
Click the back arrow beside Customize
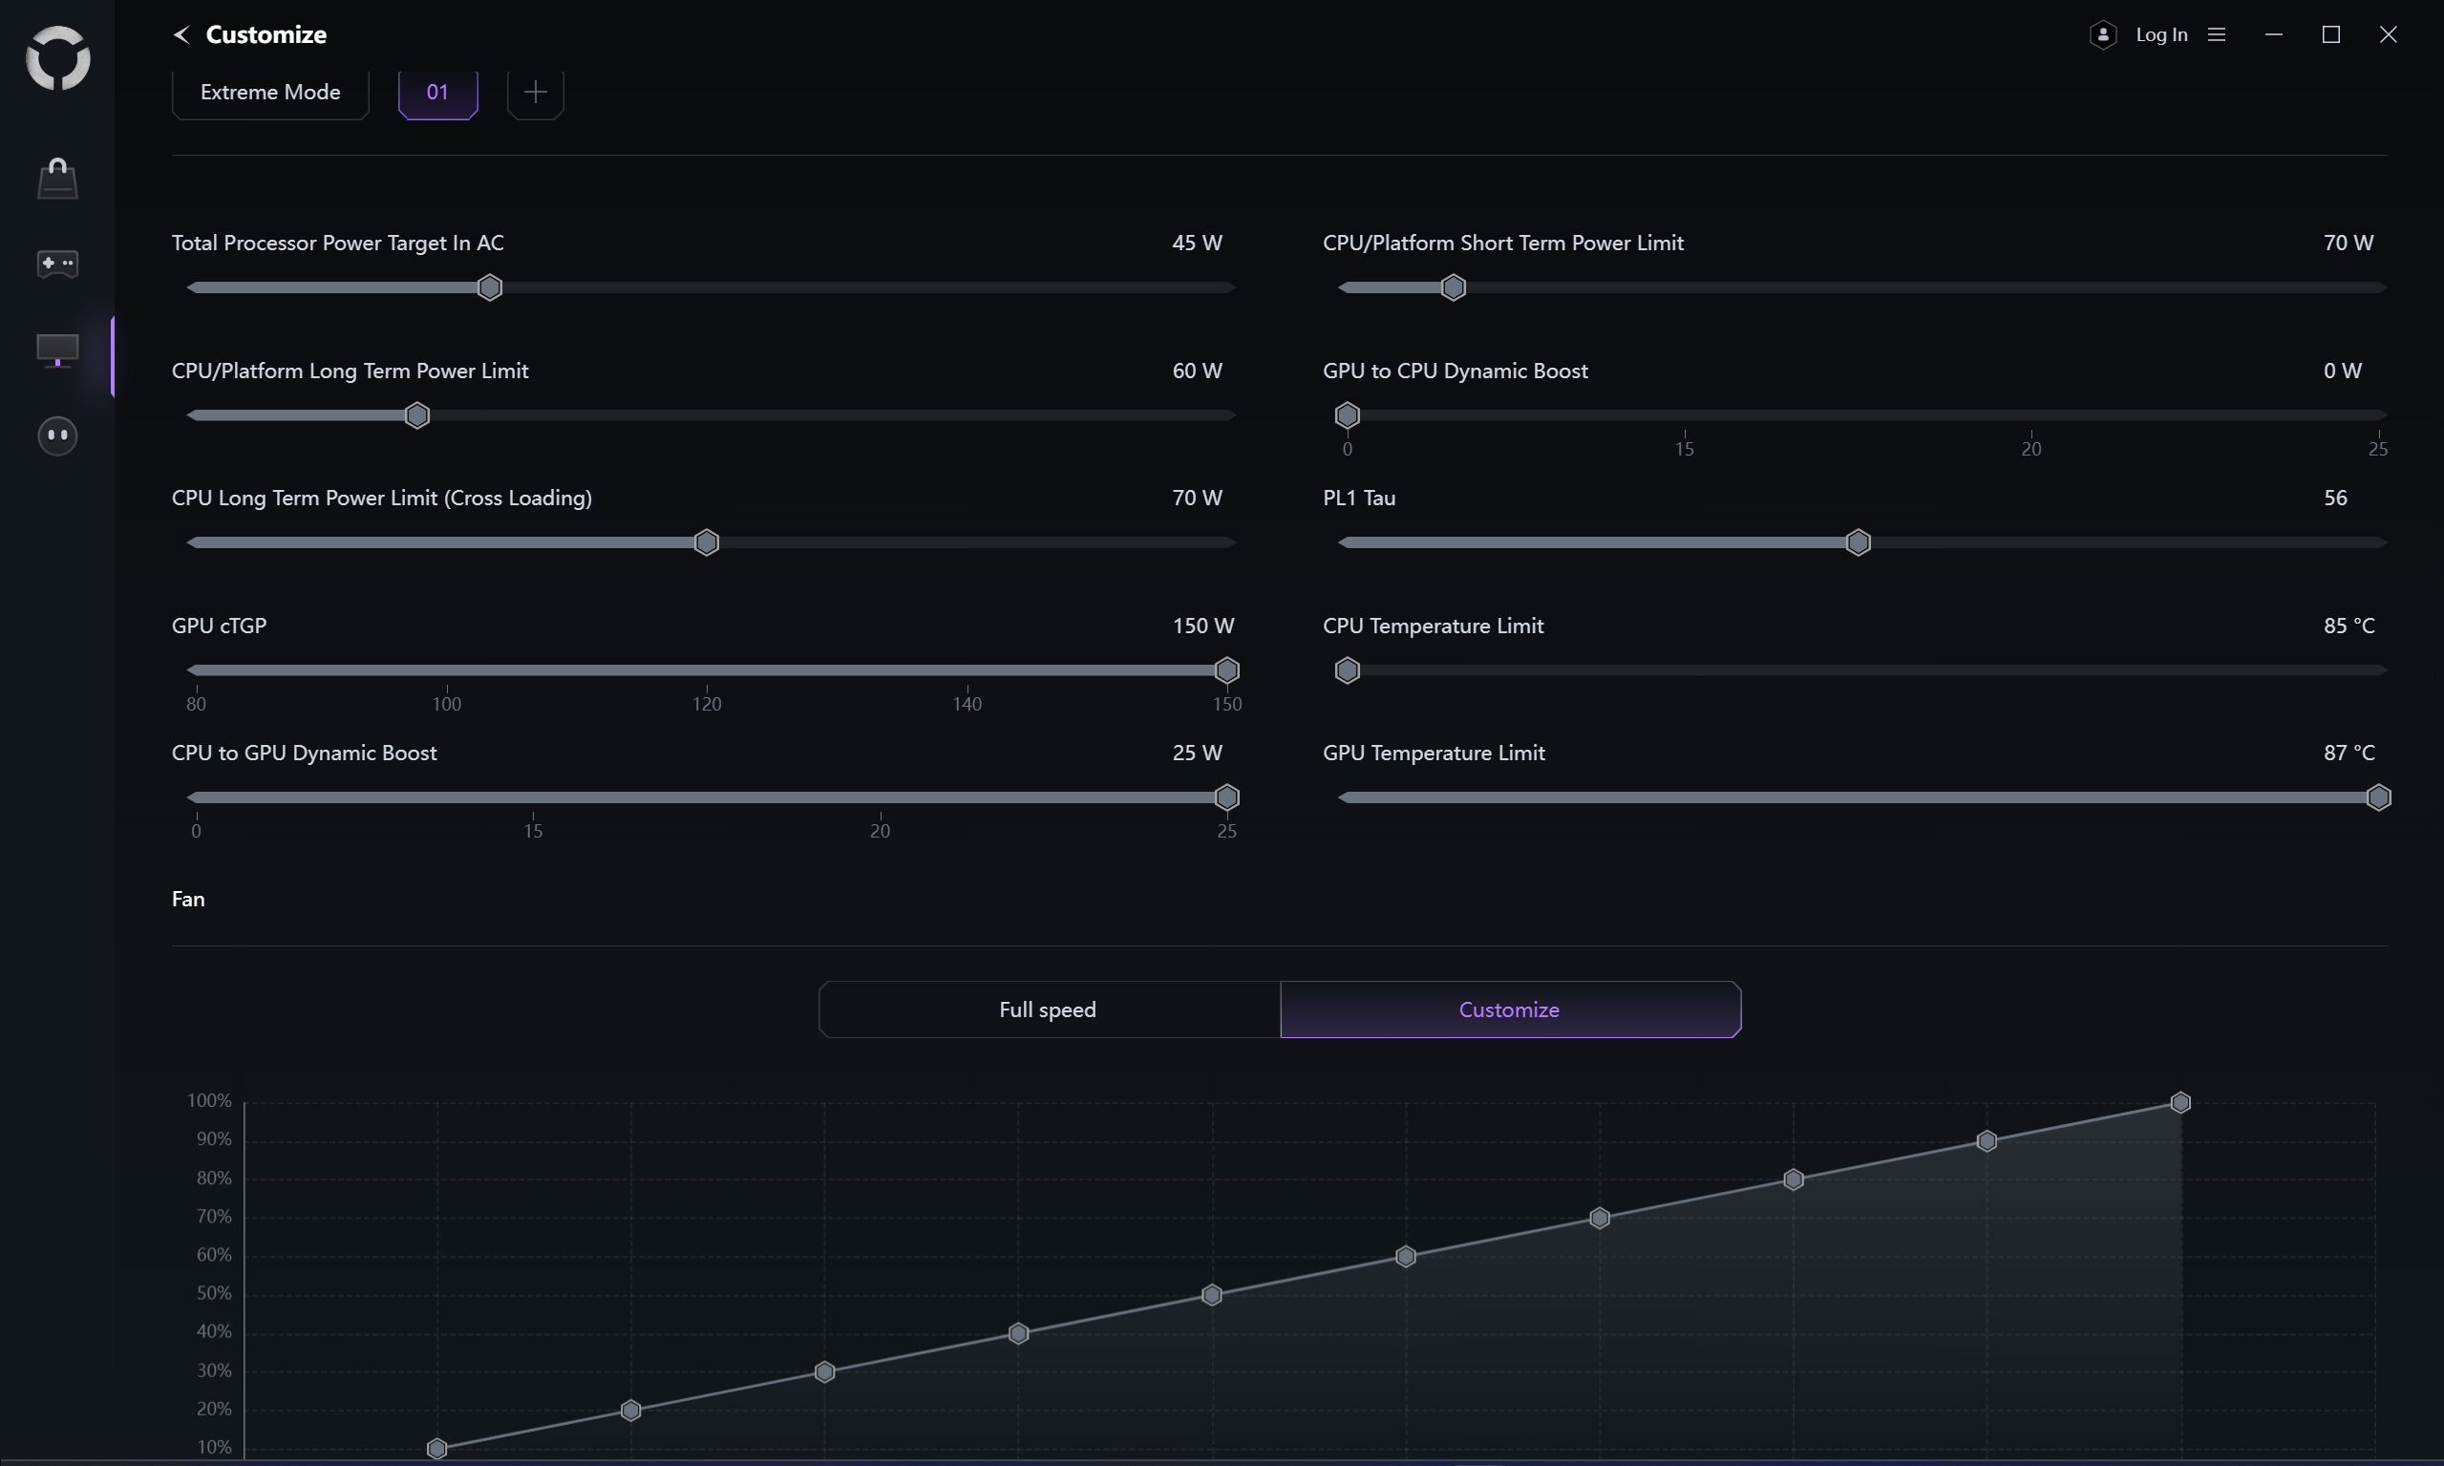pos(181,34)
